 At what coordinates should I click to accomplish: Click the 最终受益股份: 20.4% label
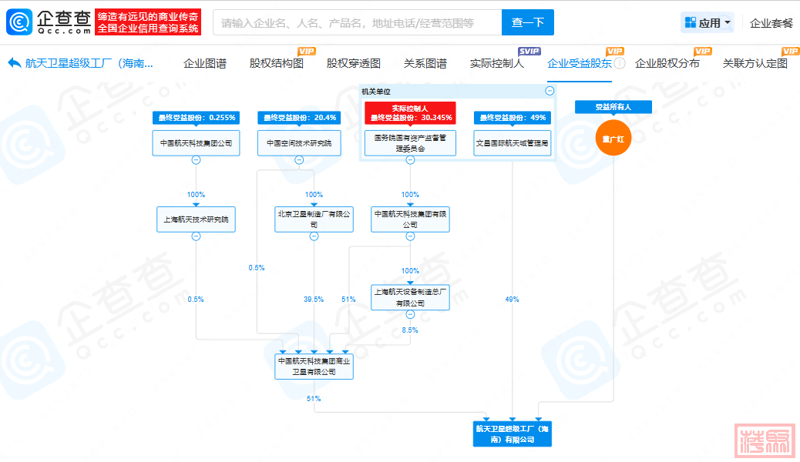click(x=300, y=117)
